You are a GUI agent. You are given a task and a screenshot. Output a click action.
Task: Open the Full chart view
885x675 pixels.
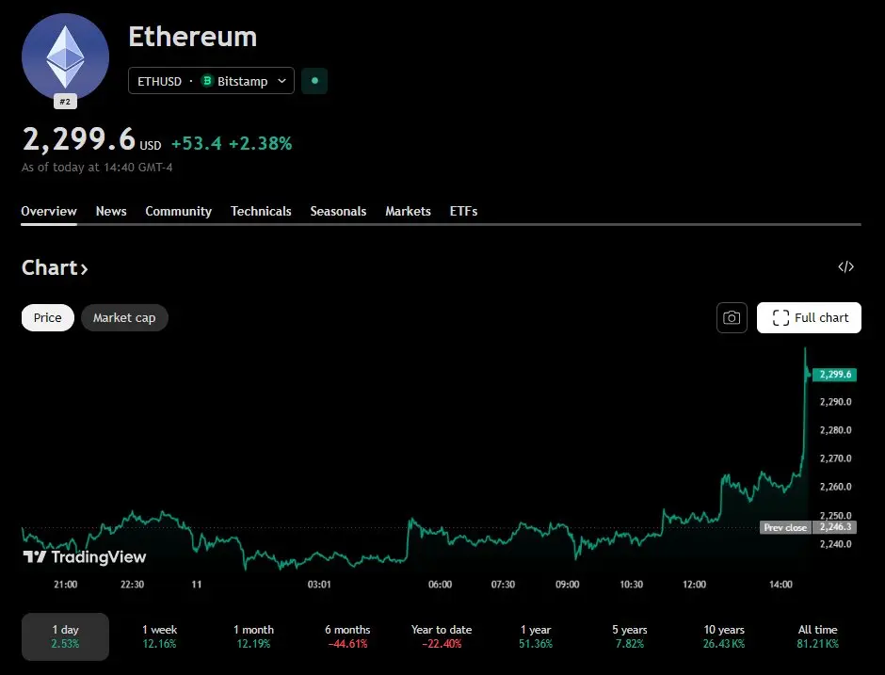click(x=809, y=318)
